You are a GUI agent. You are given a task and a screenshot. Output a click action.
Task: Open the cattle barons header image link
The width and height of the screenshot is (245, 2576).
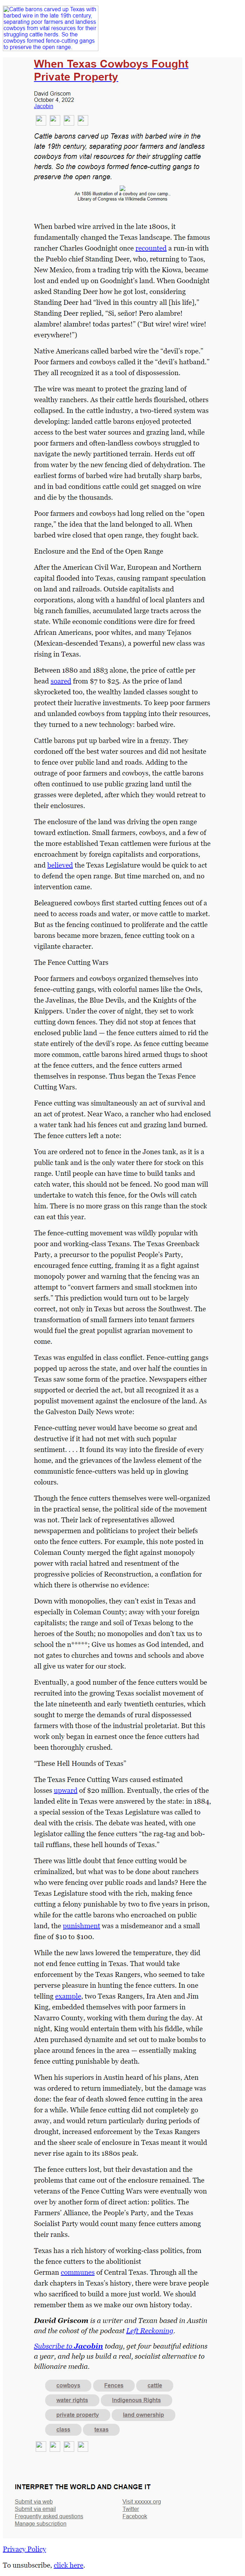pos(50,28)
